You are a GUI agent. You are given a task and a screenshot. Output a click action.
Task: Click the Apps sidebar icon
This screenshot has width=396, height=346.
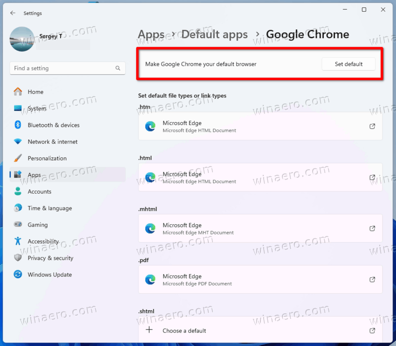[x=18, y=174]
